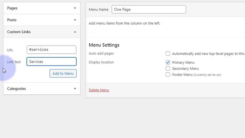The image size is (245, 138).
Task: Click the 'Add menu items from the column' text
Action: (x=124, y=23)
